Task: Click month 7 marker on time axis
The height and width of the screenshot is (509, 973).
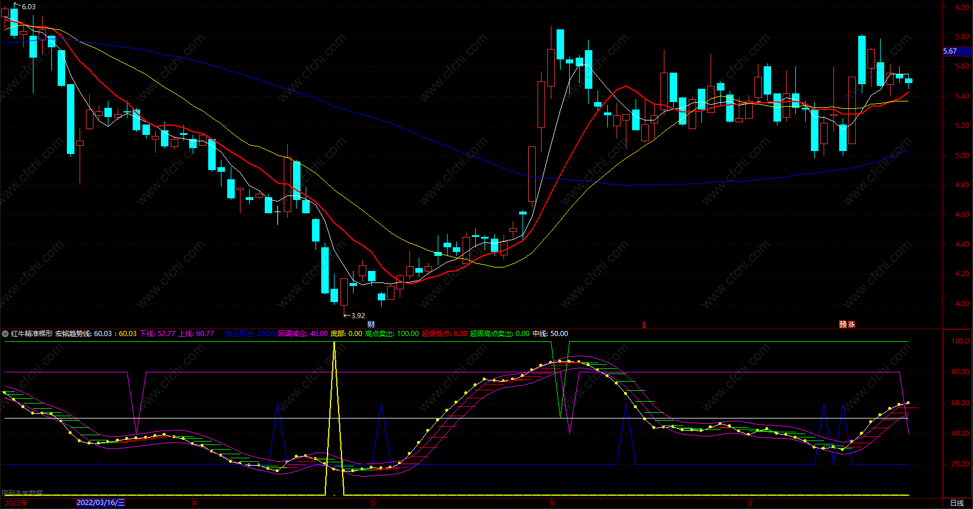Action: pos(750,503)
